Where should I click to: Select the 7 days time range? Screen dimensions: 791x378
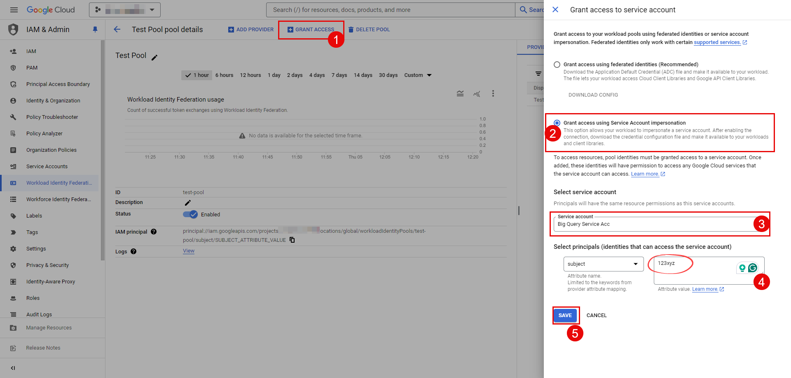click(x=339, y=75)
